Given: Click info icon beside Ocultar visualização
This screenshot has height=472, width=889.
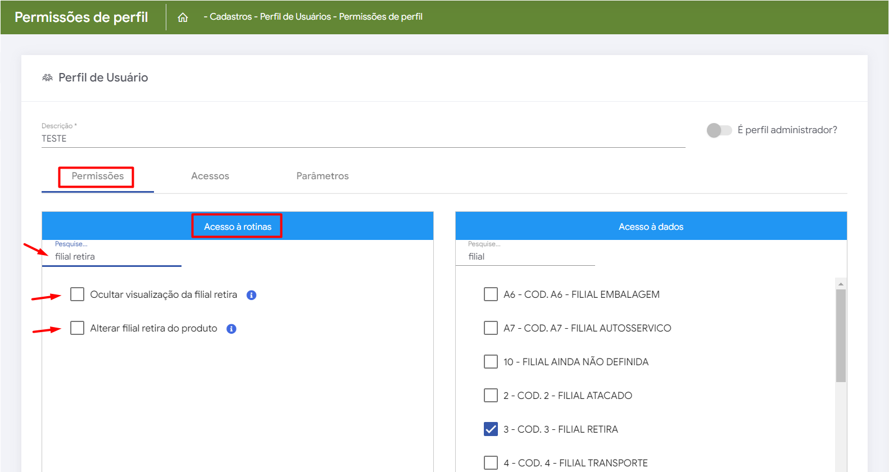Looking at the screenshot, I should pyautogui.click(x=252, y=295).
